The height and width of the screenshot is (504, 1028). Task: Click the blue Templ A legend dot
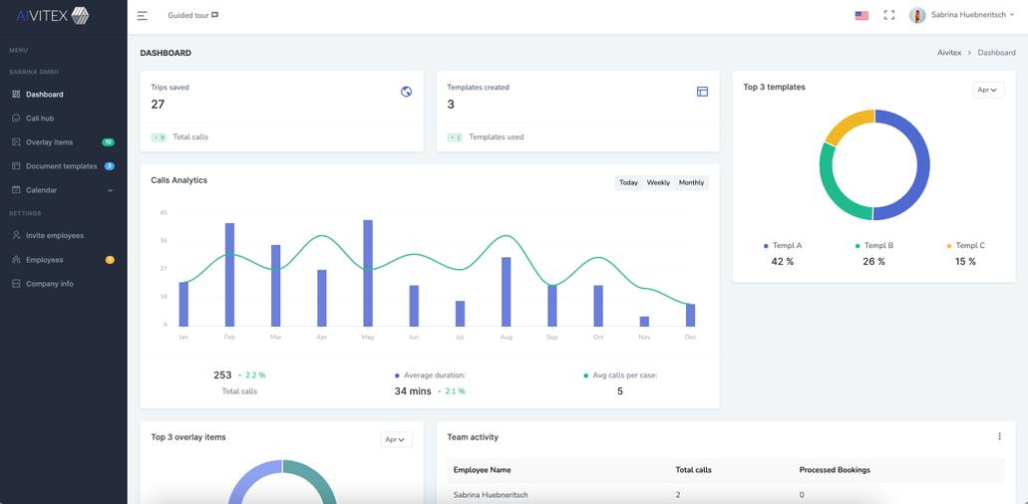766,246
